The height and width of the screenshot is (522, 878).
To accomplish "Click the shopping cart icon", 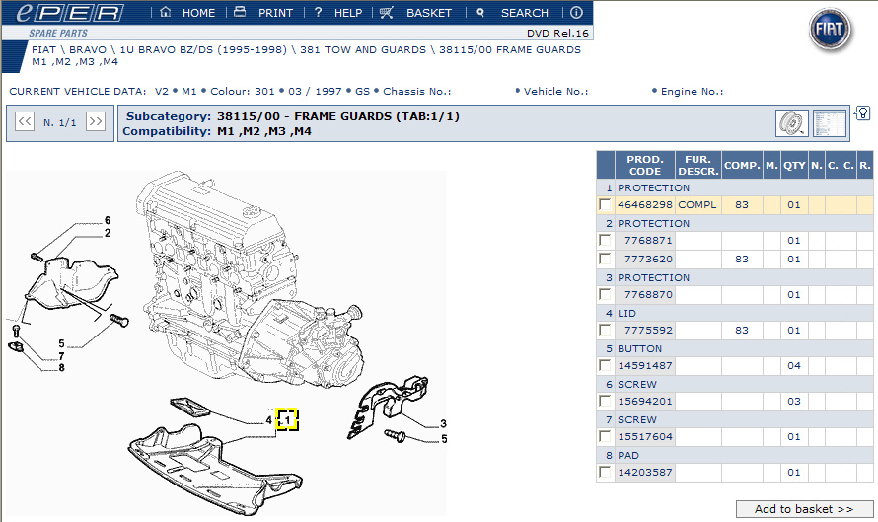I will pos(387,12).
